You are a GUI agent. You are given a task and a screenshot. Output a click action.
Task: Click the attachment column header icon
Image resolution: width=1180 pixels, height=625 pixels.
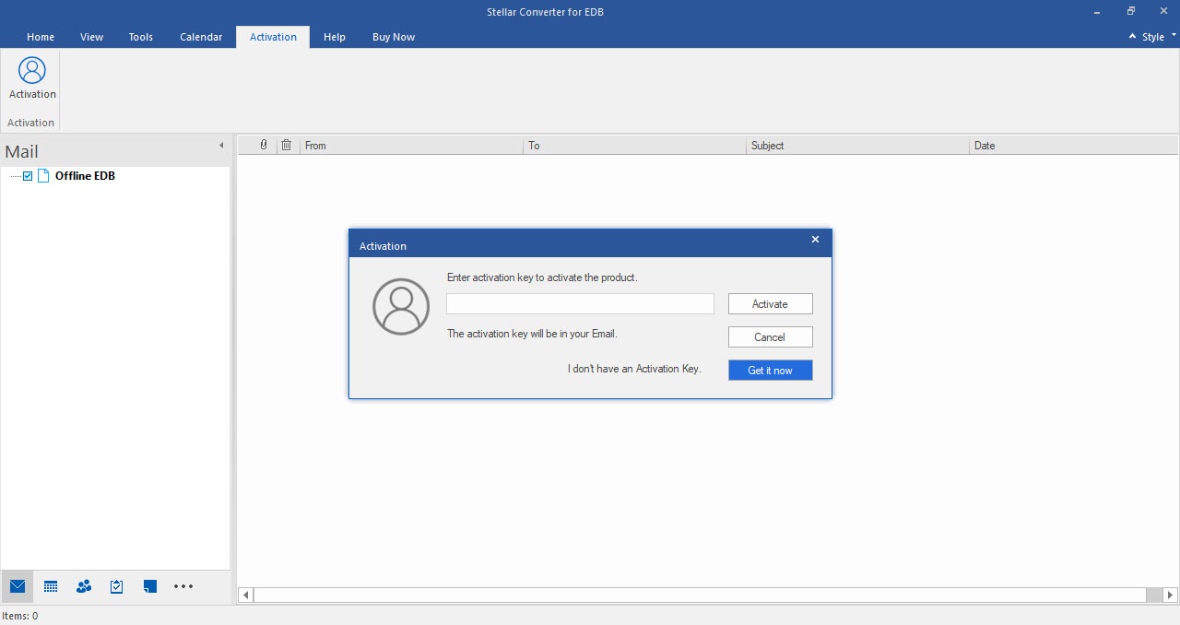(264, 145)
